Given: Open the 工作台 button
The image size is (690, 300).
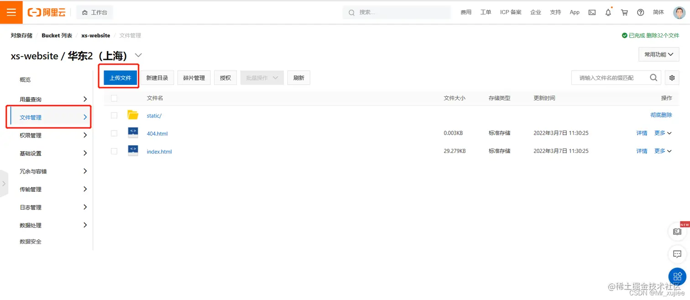Looking at the screenshot, I should pos(94,12).
